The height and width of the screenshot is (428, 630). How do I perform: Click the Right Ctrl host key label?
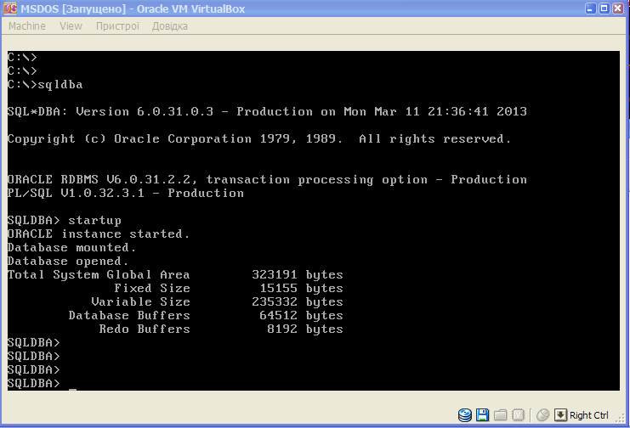[589, 415]
